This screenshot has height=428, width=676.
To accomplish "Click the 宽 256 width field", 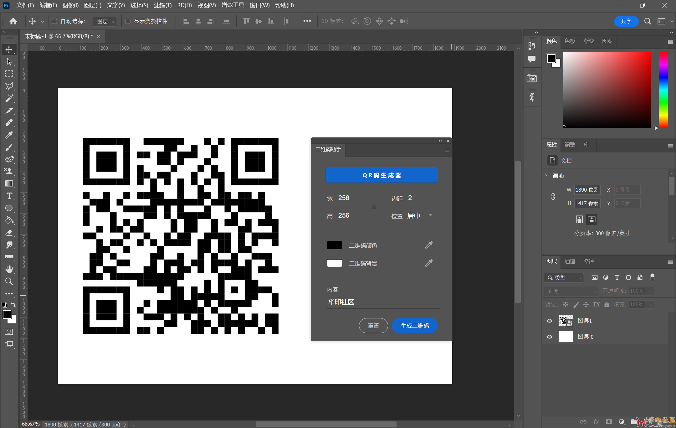I will (x=352, y=198).
